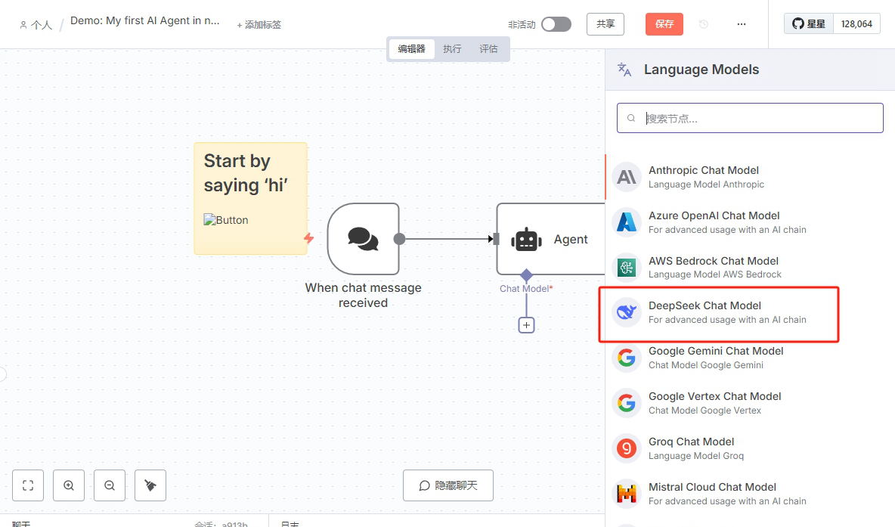This screenshot has width=895, height=527.
Task: Pick the Mistral Cloud Chat Model icon
Action: click(x=627, y=493)
